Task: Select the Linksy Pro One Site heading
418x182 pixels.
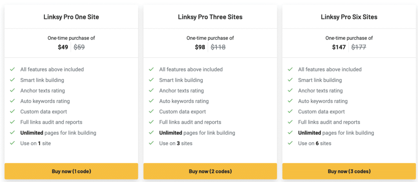Action: [x=71, y=17]
